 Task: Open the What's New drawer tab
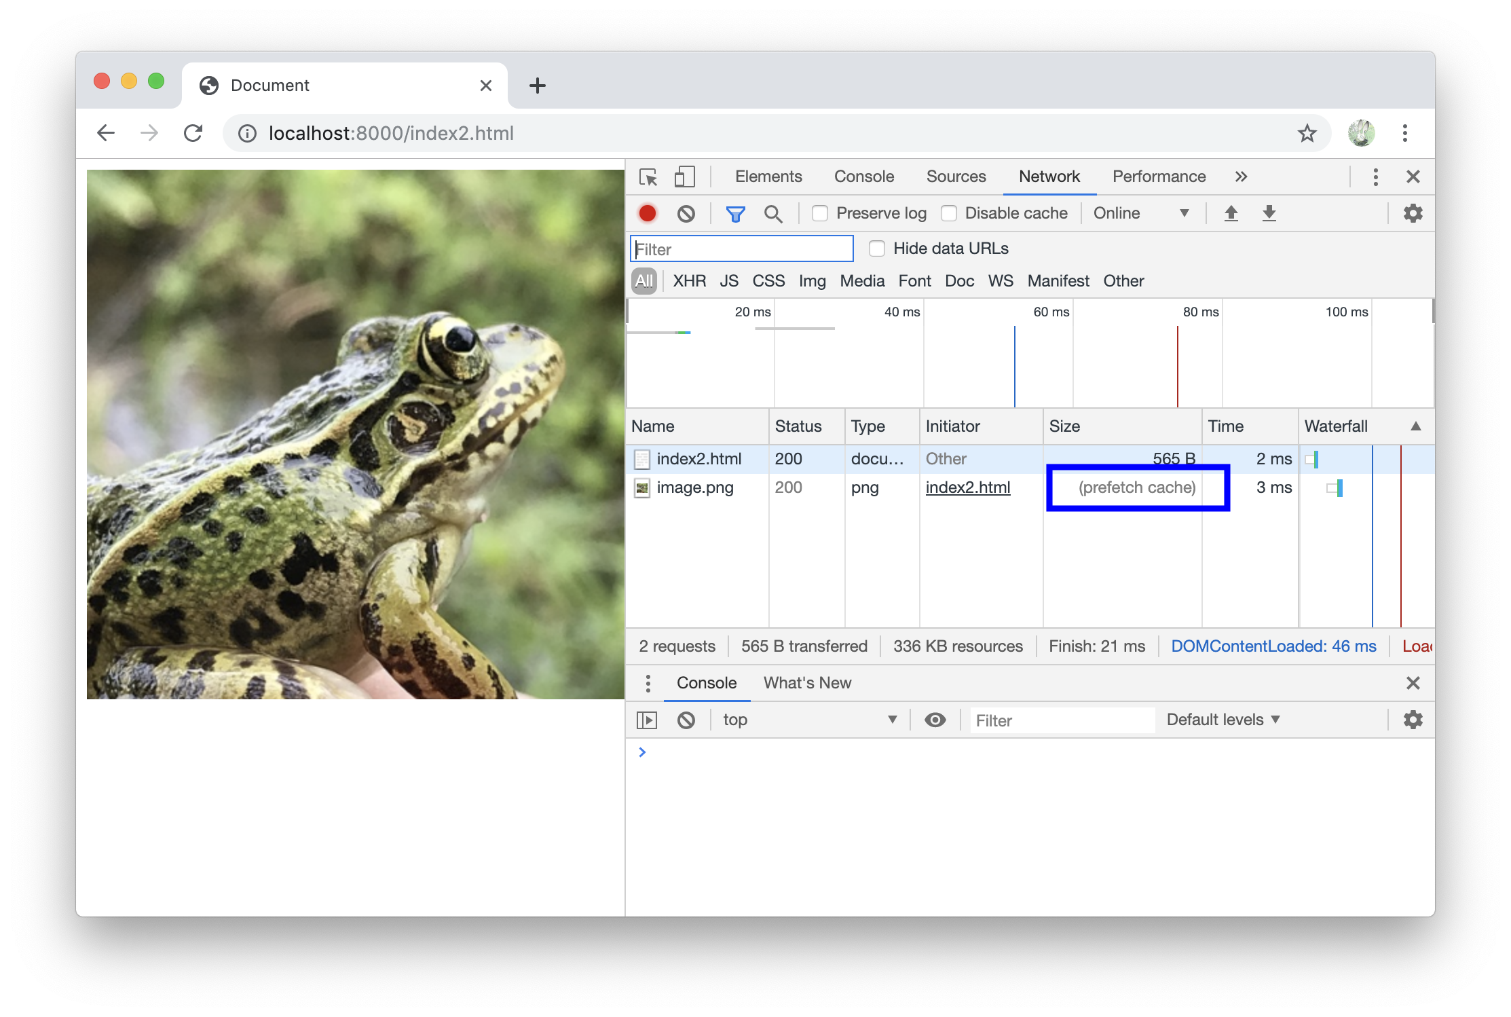point(807,683)
